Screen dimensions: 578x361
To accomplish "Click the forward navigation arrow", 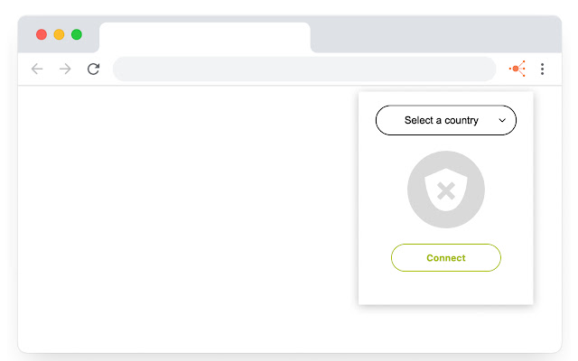I will pos(64,69).
